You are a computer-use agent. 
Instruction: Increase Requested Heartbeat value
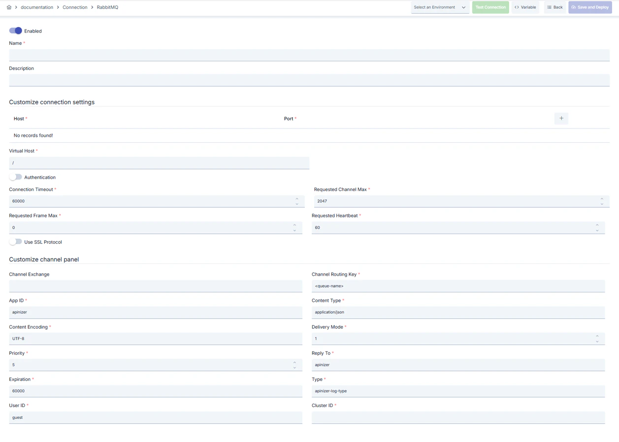click(597, 225)
